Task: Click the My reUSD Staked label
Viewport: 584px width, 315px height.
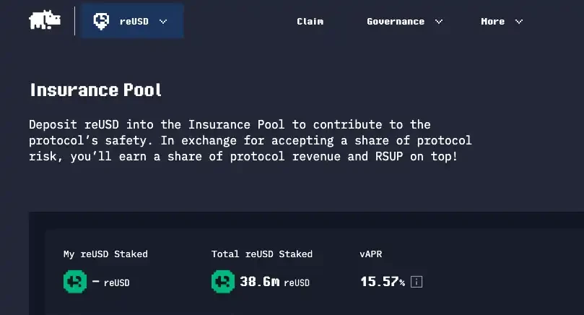Action: point(105,254)
